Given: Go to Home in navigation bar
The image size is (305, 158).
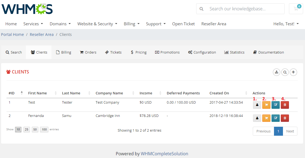Looking at the screenshot, I should coord(11,24).
